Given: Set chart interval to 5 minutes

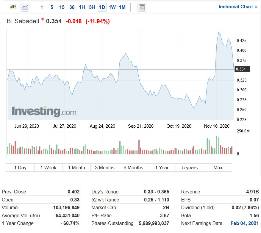Looking at the screenshot, I should [x=52, y=7].
